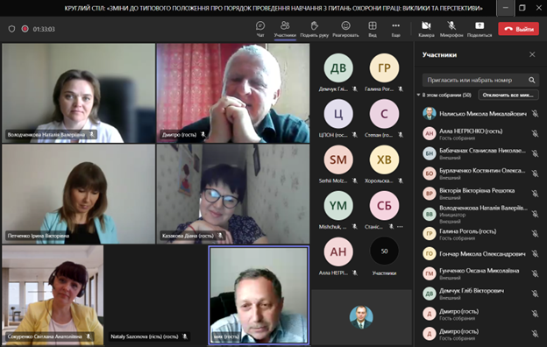Screen dimensions: 547x347
Task: Close the Участники side panel
Action: click(x=532, y=54)
